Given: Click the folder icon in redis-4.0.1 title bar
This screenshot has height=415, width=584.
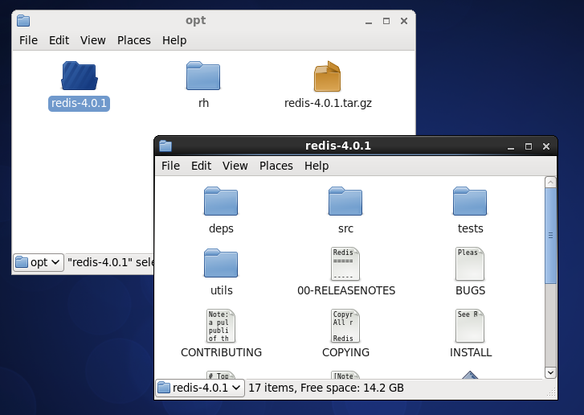Looking at the screenshot, I should point(165,146).
